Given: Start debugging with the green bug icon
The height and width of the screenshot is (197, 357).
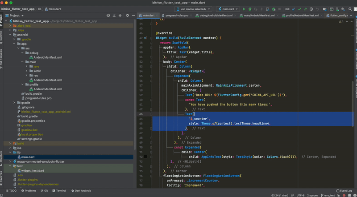Looking at the screenshot, I should click(x=250, y=9).
